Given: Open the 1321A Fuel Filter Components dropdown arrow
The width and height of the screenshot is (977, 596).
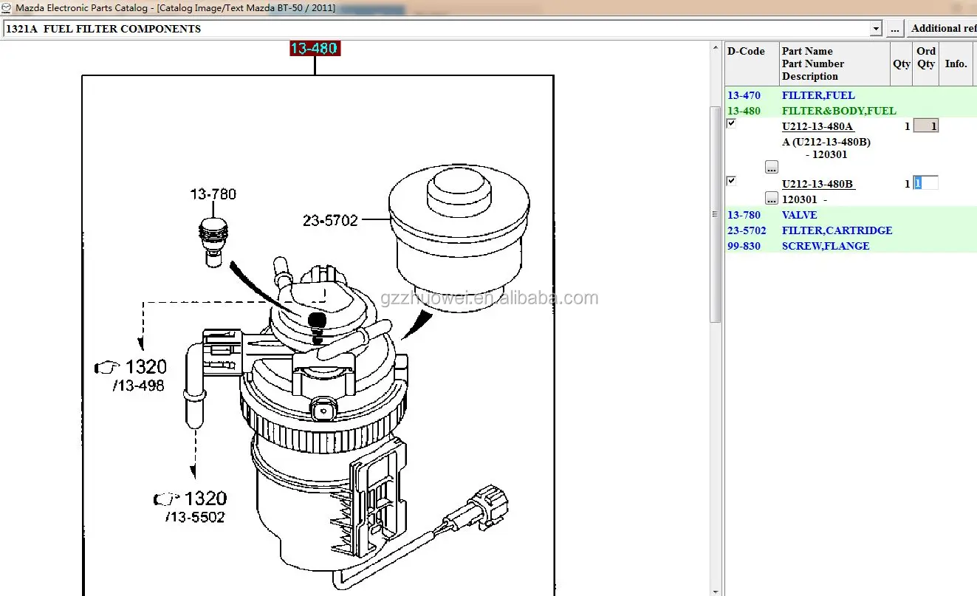Looking at the screenshot, I should pos(876,29).
